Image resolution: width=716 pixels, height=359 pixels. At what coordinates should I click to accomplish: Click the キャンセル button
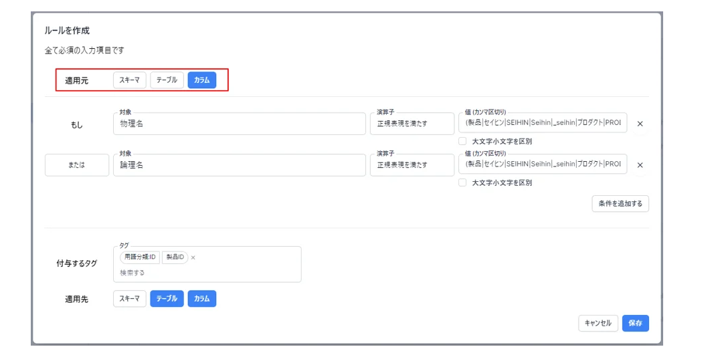598,323
